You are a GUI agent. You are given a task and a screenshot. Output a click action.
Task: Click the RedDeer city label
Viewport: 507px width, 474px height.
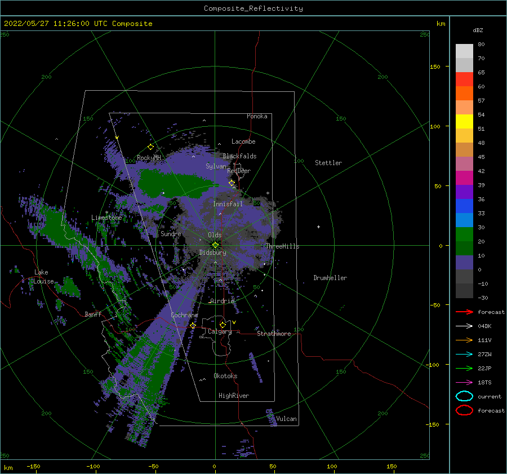pyautogui.click(x=239, y=171)
